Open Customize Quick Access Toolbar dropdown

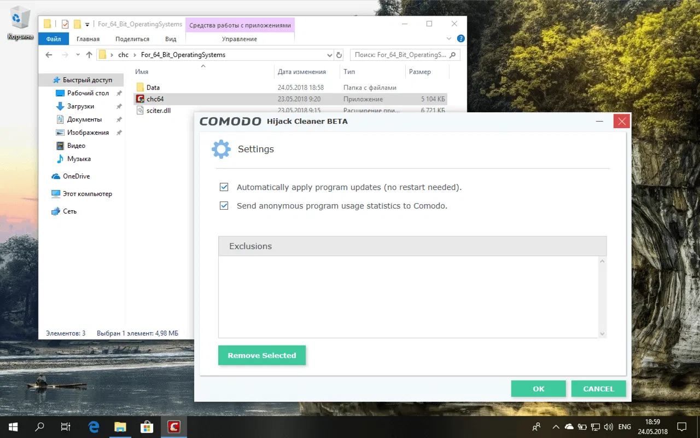(x=87, y=25)
